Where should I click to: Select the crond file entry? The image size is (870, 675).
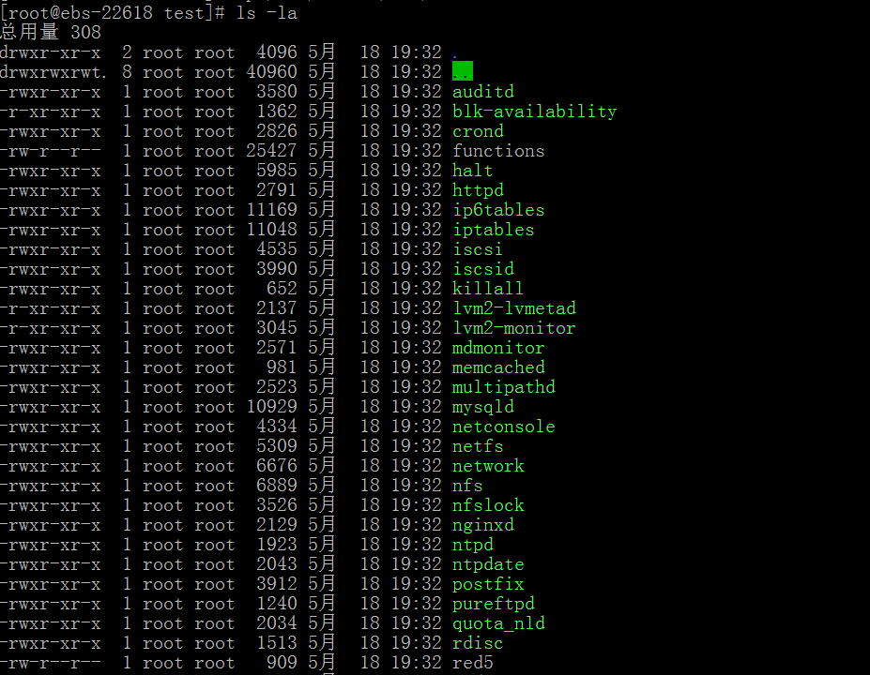(478, 131)
